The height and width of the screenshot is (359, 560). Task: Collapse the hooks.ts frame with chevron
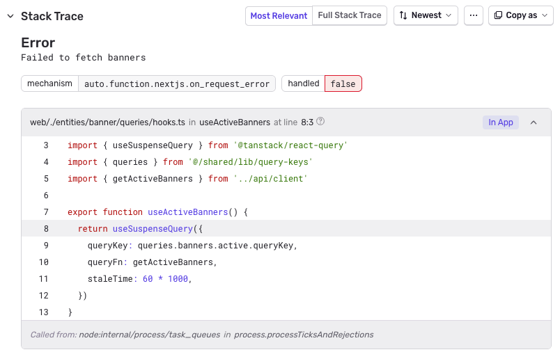[x=534, y=122]
